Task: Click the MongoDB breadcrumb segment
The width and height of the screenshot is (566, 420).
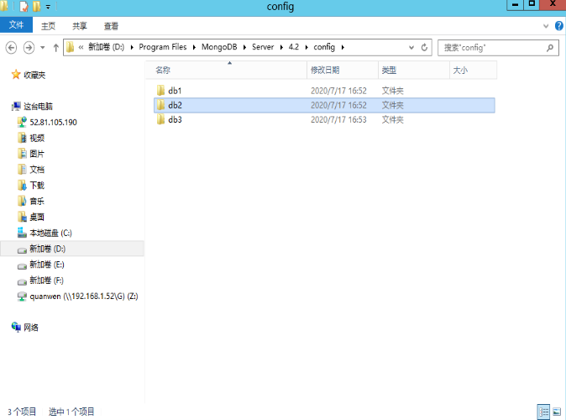Action: [x=219, y=47]
